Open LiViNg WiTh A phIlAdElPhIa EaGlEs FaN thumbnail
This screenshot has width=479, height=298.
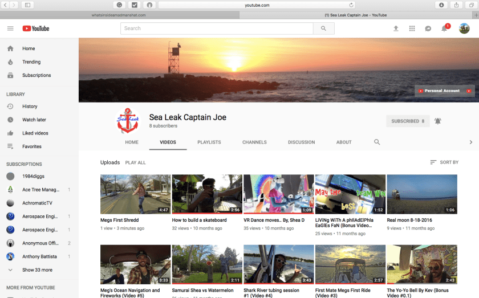pyautogui.click(x=350, y=194)
